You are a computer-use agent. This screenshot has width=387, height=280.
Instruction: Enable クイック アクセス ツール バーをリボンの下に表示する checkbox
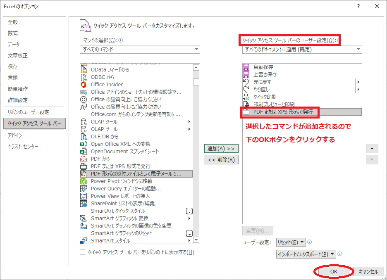pyautogui.click(x=83, y=252)
